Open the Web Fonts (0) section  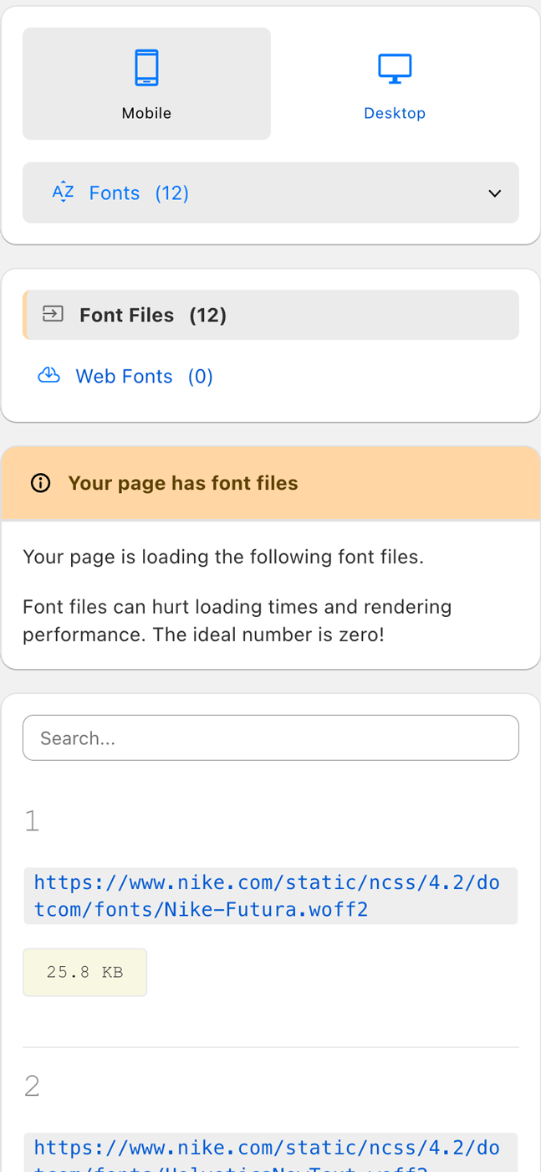pyautogui.click(x=144, y=377)
